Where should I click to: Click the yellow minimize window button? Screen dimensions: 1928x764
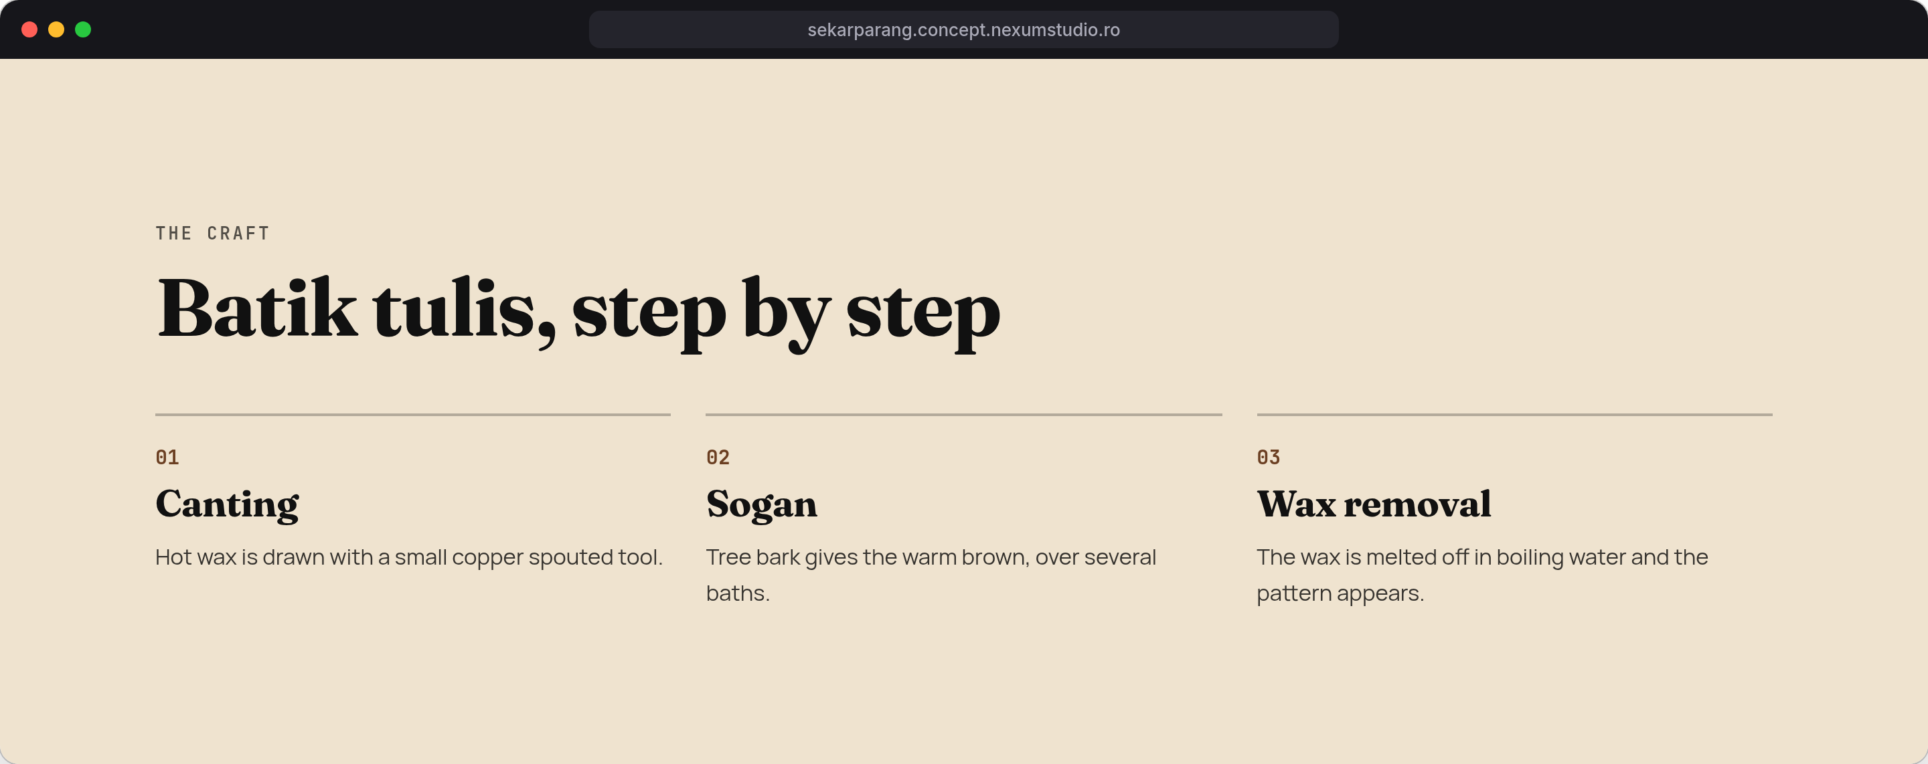(x=56, y=29)
